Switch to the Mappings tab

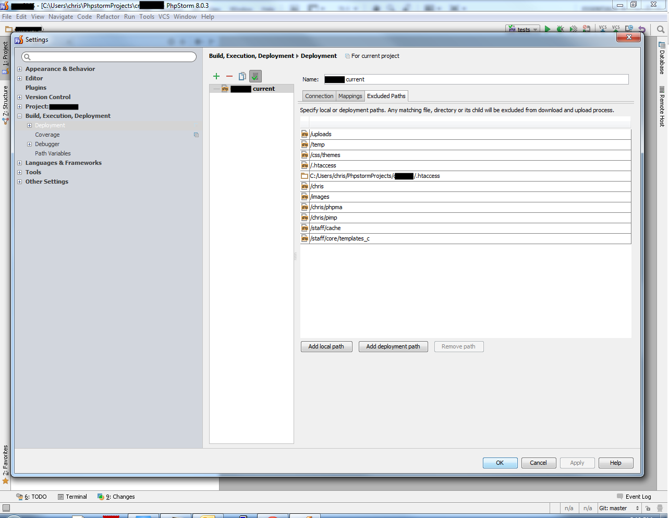350,96
